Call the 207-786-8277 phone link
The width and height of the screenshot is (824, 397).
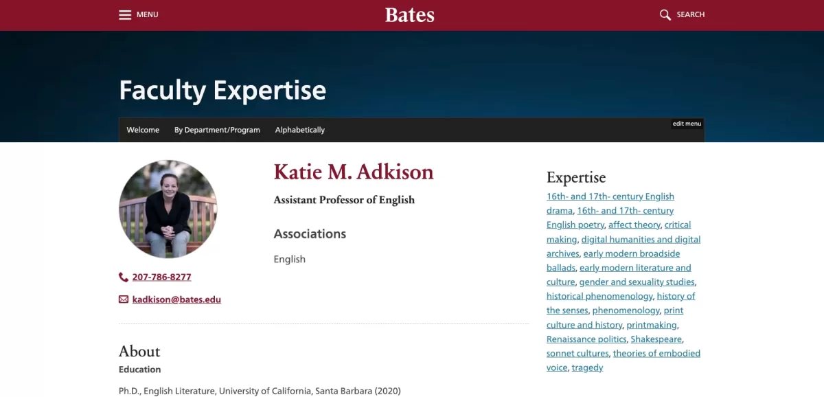159,277
